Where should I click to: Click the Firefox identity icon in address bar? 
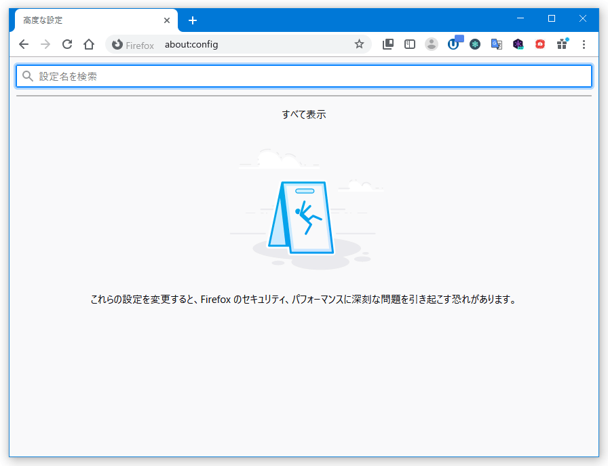click(117, 45)
